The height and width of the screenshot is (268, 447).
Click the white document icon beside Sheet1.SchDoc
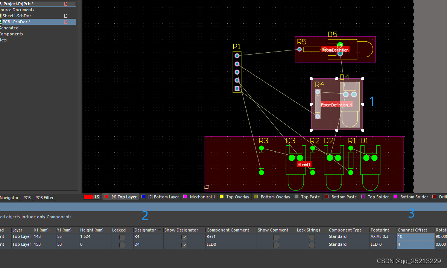coord(66,16)
